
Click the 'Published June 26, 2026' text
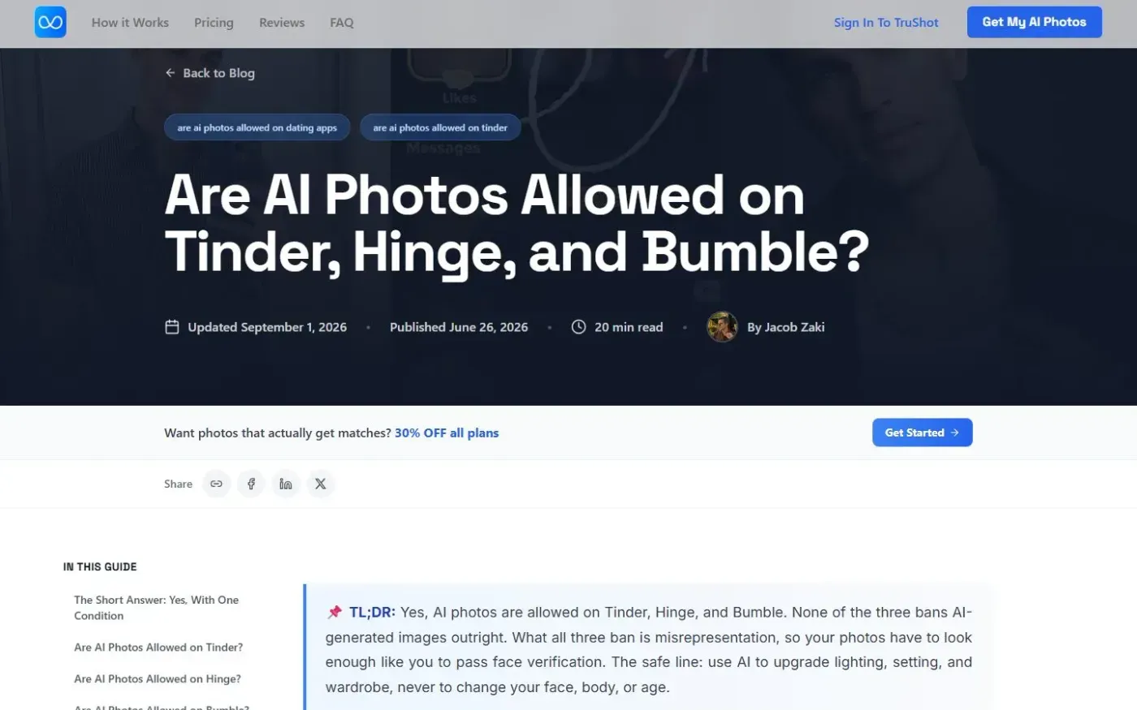coord(459,327)
